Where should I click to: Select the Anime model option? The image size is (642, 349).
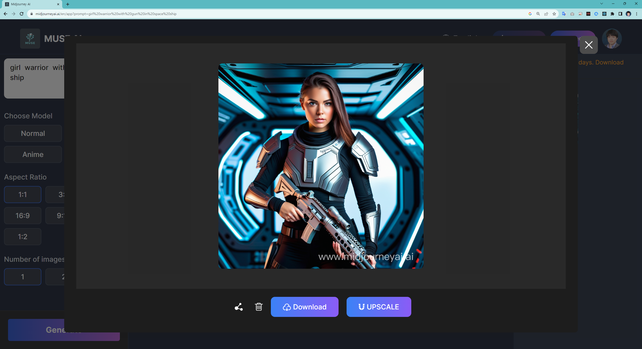click(x=33, y=154)
